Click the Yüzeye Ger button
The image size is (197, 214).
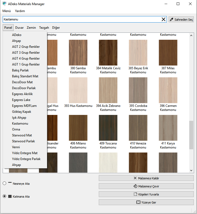tap(146, 202)
